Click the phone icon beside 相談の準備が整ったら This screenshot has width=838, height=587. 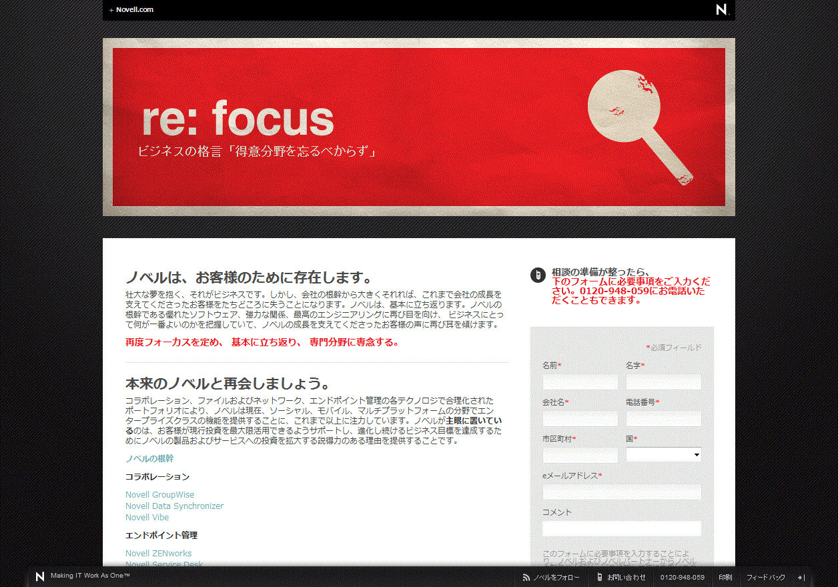pos(538,275)
